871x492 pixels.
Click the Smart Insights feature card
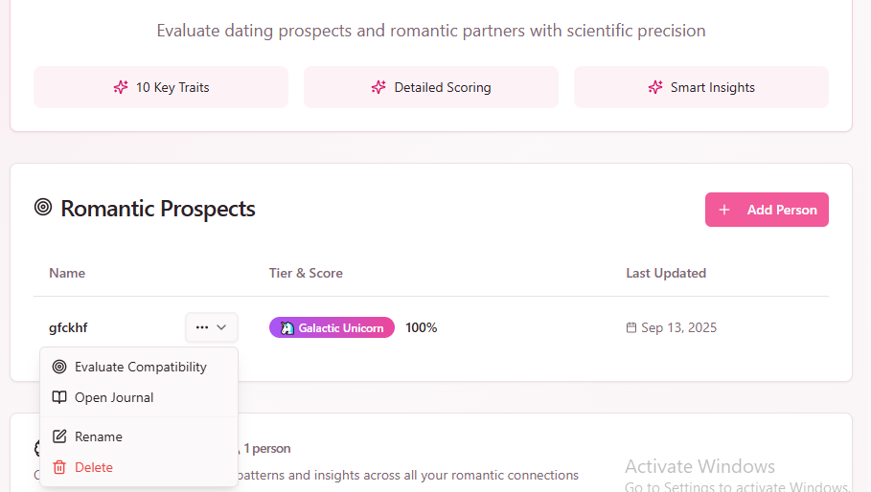tap(700, 87)
